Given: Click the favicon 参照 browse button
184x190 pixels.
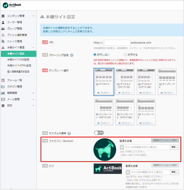Looking at the screenshot, I should coord(174,147).
